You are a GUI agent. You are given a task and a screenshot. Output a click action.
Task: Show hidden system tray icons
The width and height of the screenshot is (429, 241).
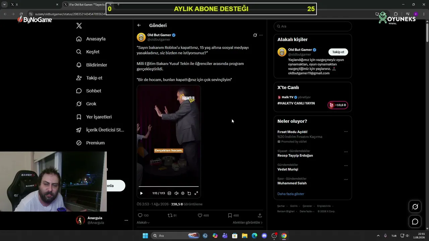[378, 236]
